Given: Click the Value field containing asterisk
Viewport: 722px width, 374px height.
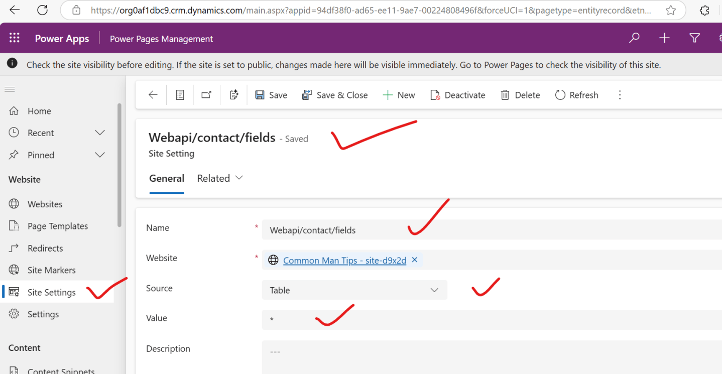Looking at the screenshot, I should 492,320.
